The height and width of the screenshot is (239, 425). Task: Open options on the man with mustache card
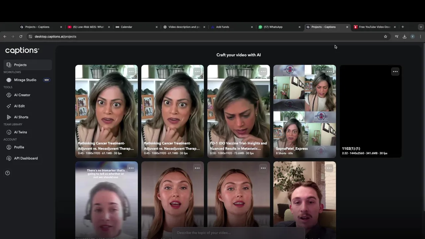click(x=329, y=168)
